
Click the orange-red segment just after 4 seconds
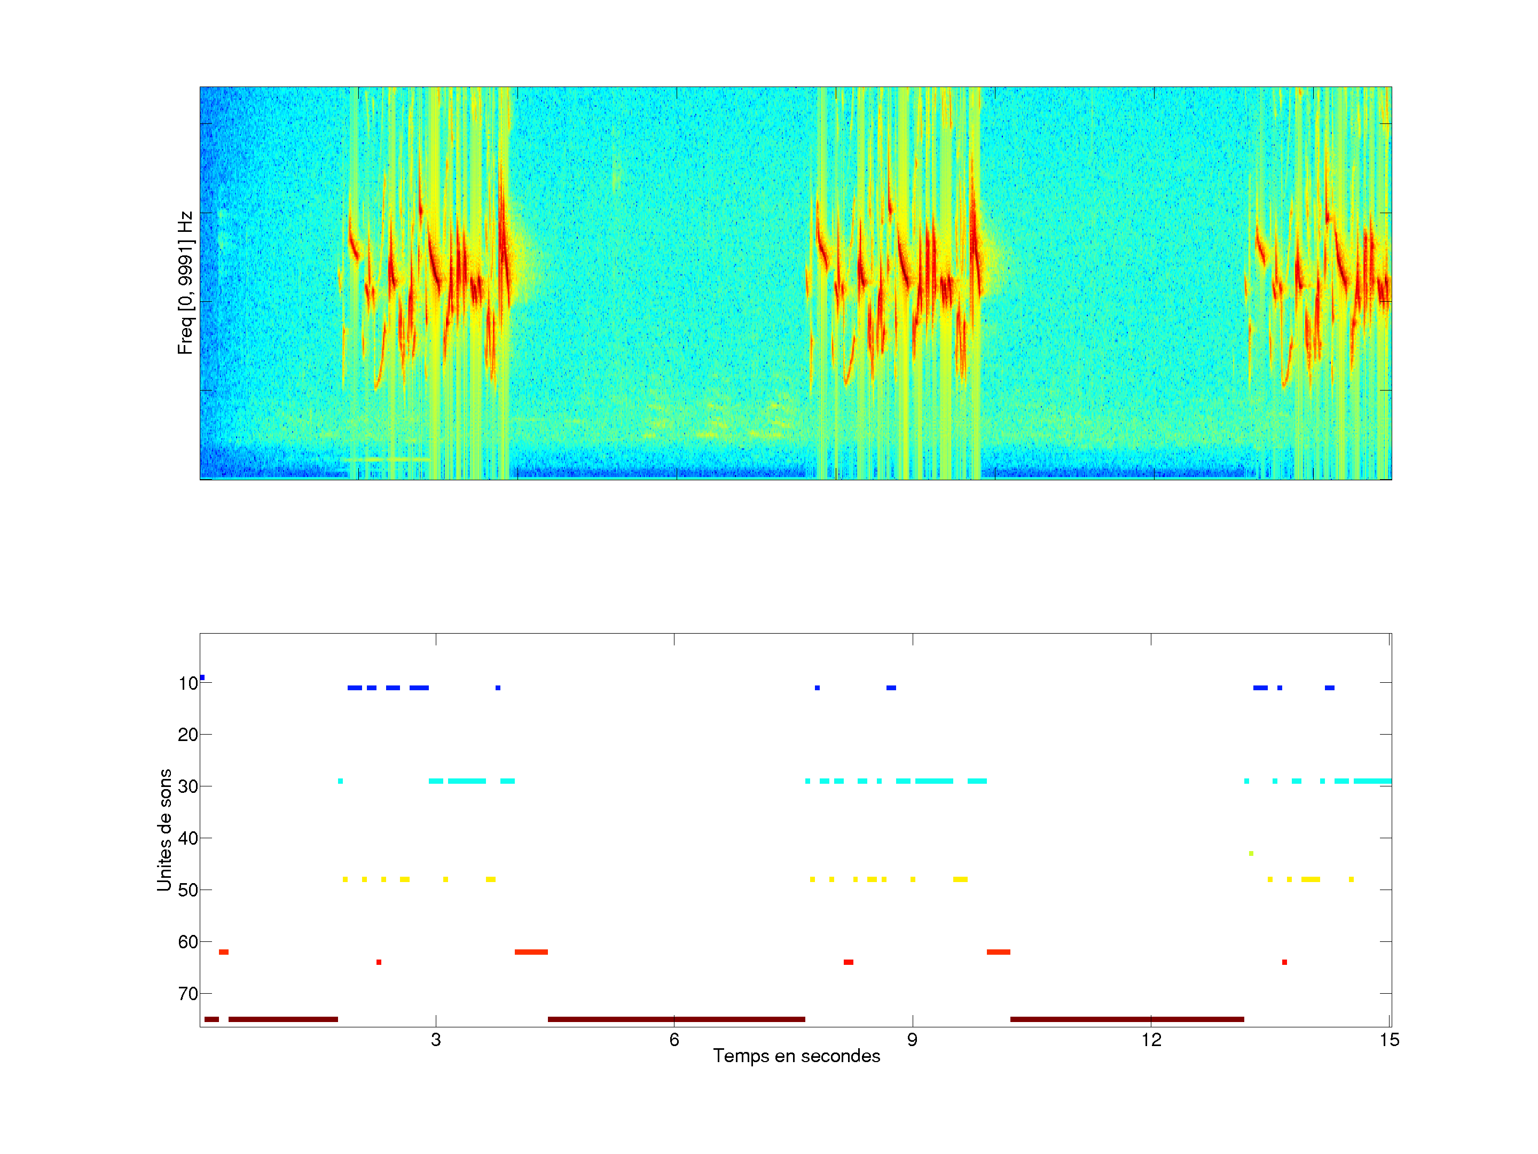coord(531,952)
